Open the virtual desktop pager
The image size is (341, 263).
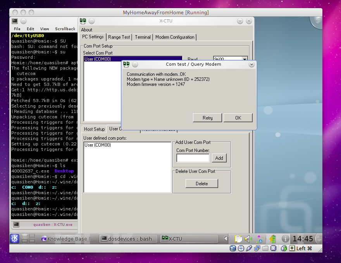coord(28,239)
